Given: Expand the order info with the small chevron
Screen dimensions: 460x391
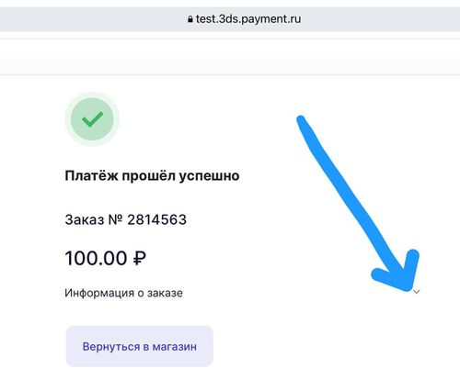Looking at the screenshot, I should pyautogui.click(x=416, y=292).
